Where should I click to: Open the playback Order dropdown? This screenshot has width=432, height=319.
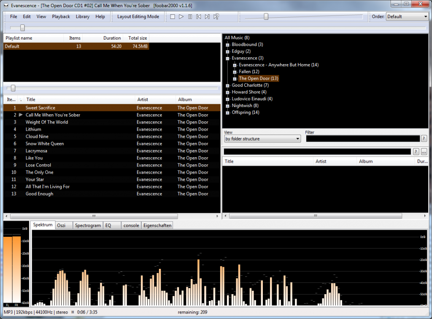[x=407, y=16]
